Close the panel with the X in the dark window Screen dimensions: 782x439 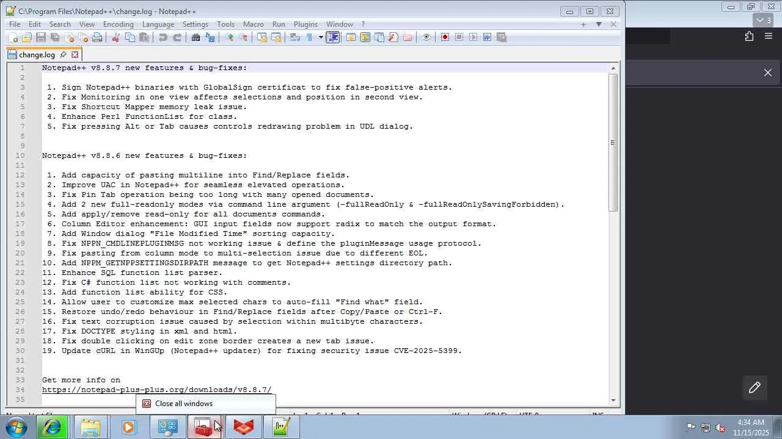point(768,73)
